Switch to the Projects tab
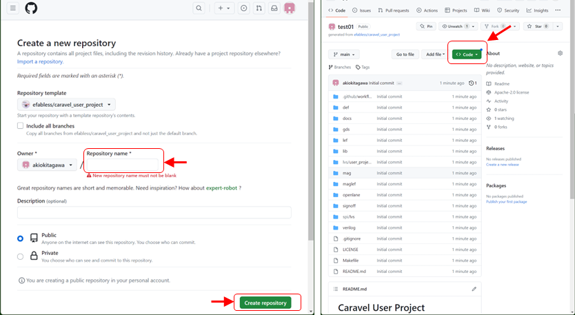This screenshot has height=315, width=575. point(456,10)
